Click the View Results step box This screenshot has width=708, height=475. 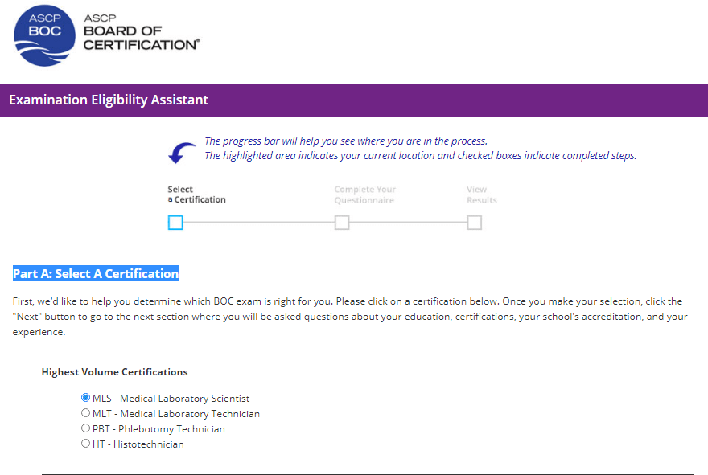[474, 223]
